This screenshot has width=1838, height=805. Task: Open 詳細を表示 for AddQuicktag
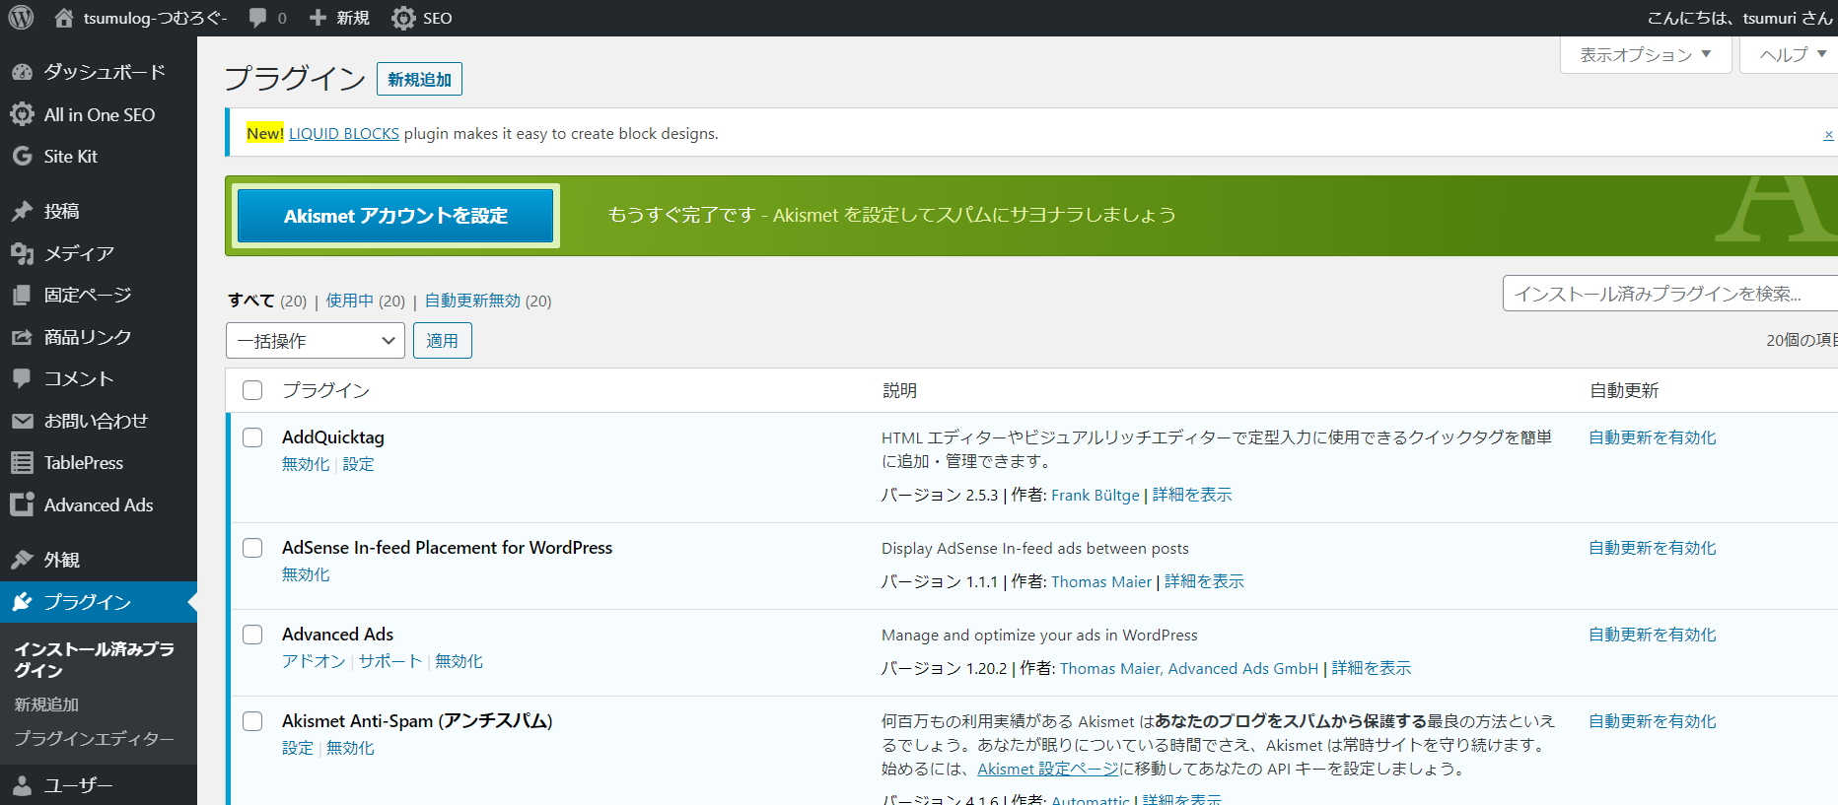1192,495
